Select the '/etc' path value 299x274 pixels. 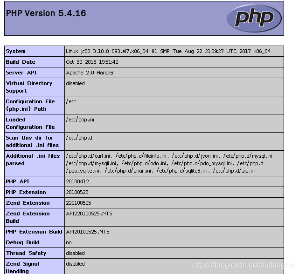71,101
